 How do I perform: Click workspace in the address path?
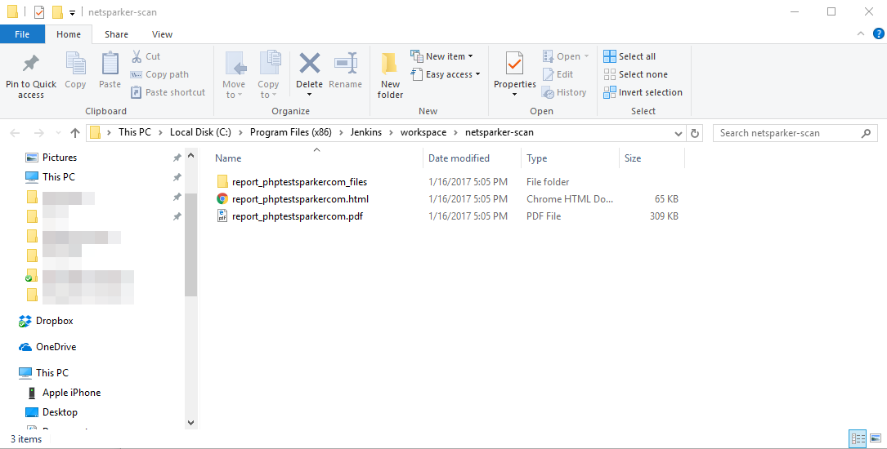coord(423,132)
